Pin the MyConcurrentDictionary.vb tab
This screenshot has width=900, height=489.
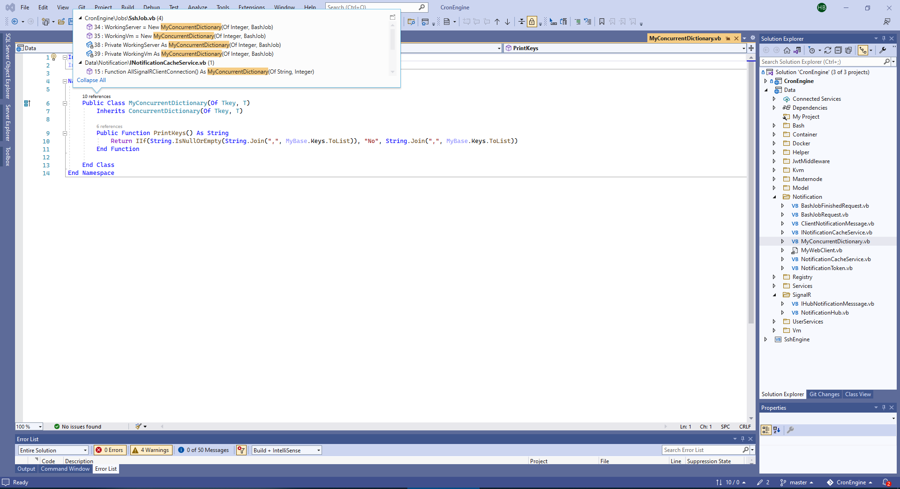[x=727, y=38]
